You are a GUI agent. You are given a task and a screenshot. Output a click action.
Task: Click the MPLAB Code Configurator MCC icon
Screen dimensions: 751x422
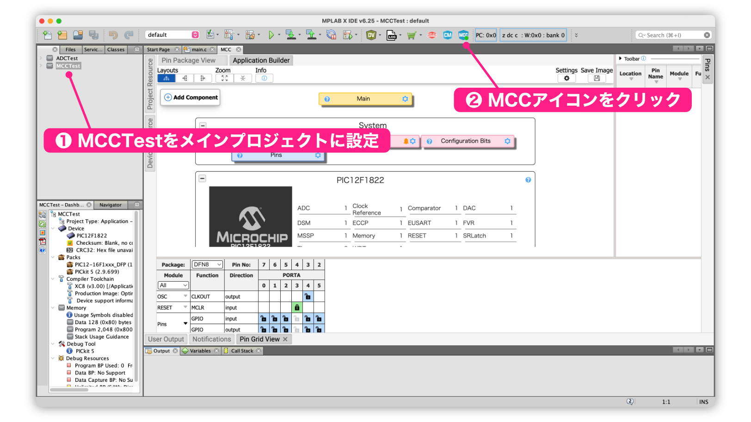click(463, 35)
